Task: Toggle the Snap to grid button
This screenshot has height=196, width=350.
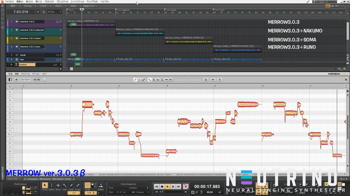Action: pyautogui.click(x=87, y=186)
